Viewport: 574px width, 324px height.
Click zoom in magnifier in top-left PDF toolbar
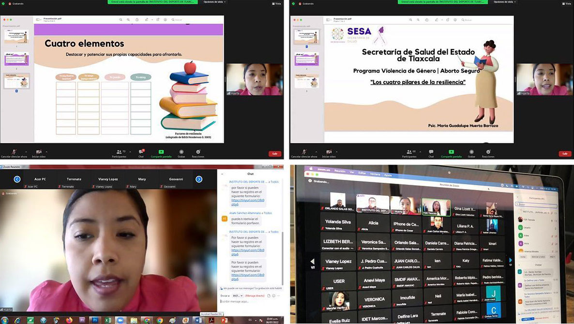click(x=128, y=20)
